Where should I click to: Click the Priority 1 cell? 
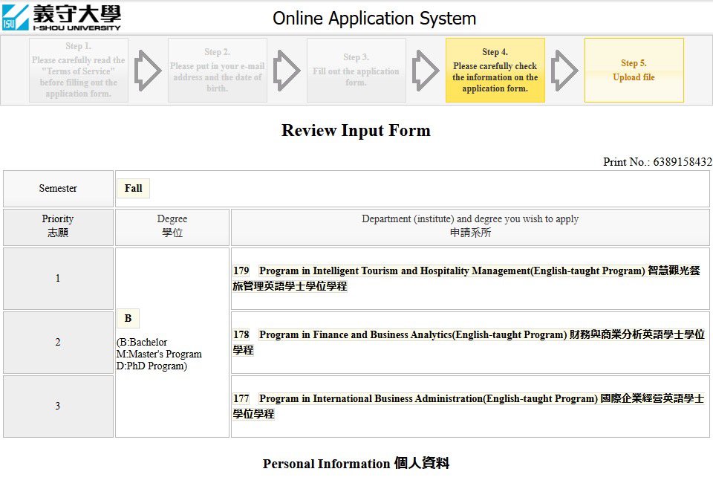coord(58,279)
